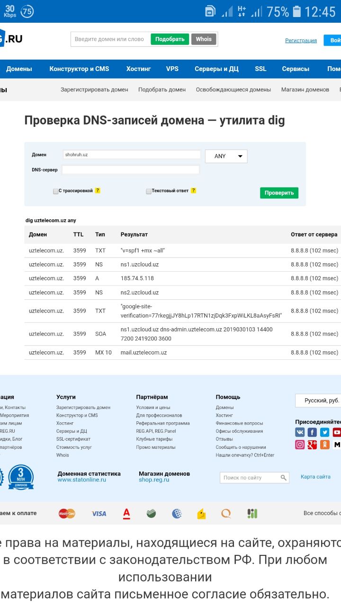
Task: Go to Зарегистрировать домен submenu tab
Action: pos(94,89)
